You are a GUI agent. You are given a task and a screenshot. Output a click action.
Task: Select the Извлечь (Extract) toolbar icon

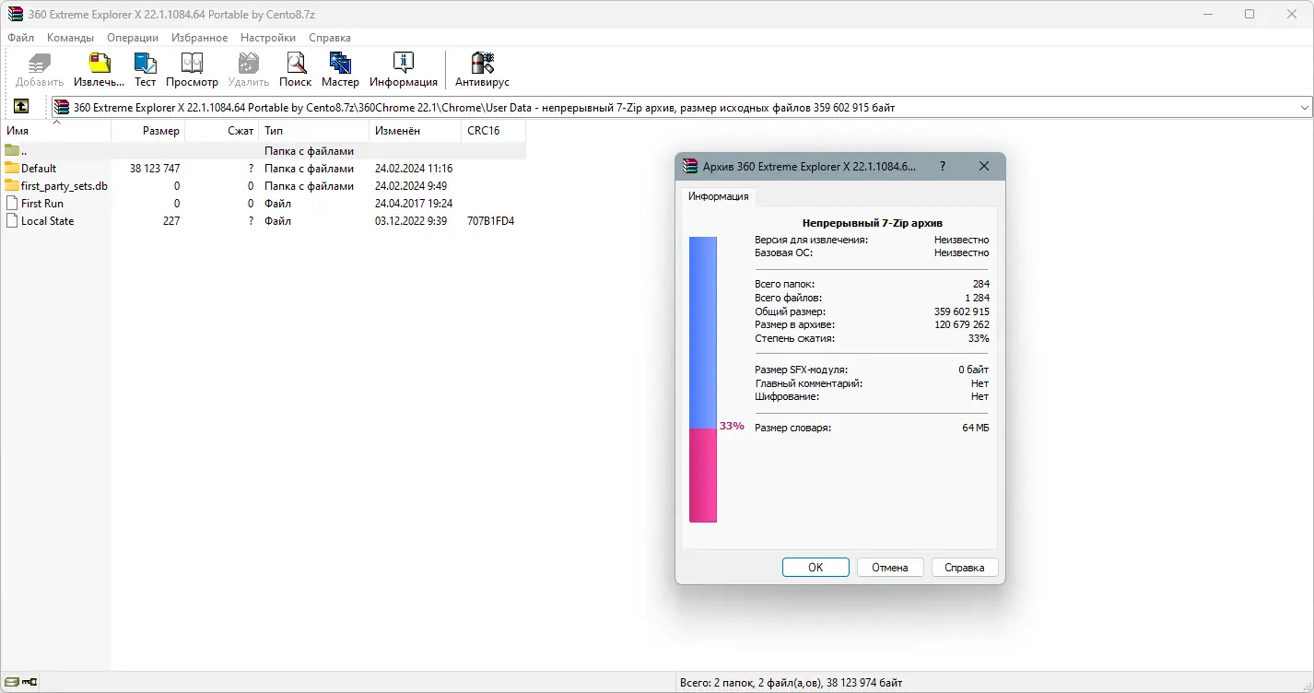tap(99, 67)
